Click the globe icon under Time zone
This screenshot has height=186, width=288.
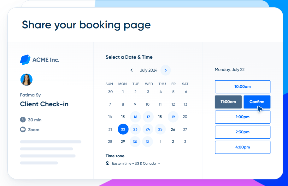point(108,163)
